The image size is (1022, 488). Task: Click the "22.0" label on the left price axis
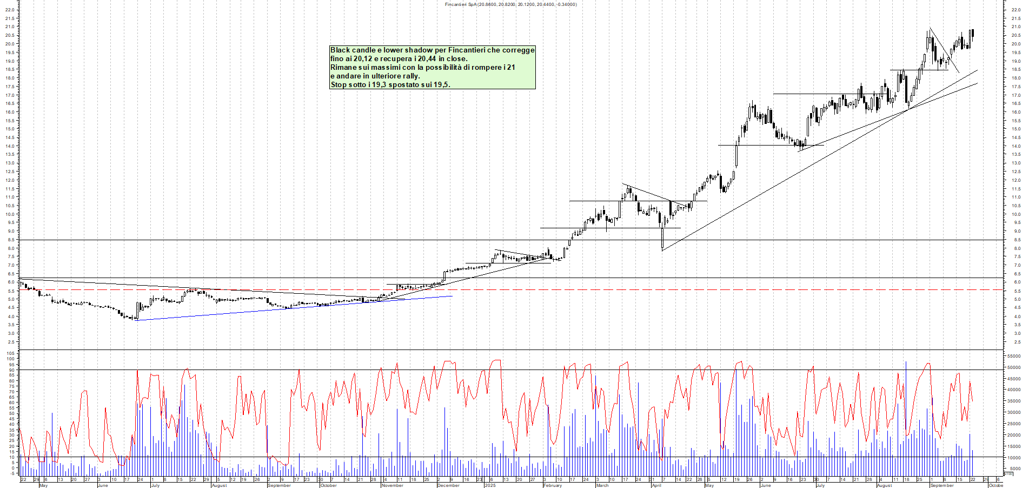pos(10,10)
